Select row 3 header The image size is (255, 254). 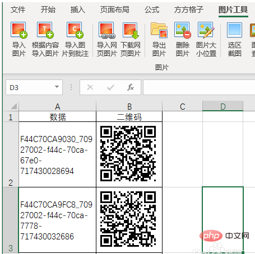pyautogui.click(x=11, y=220)
